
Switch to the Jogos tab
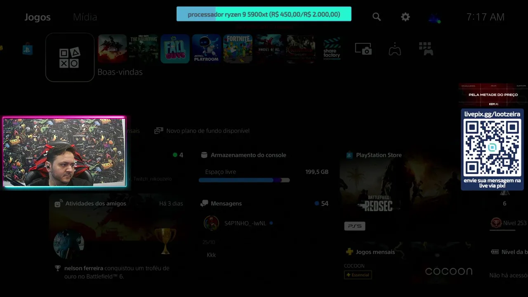click(x=38, y=17)
